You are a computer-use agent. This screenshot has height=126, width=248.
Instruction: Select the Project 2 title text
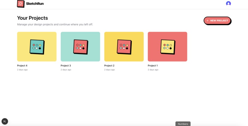coord(109,65)
